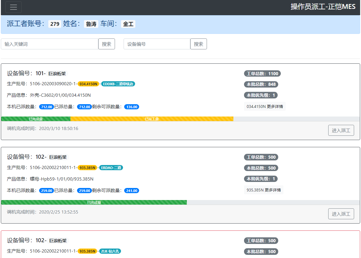Click 调机完成时间 2020/3/10 18:50:16
Viewport: 361px width, 258px height.
coord(43,128)
